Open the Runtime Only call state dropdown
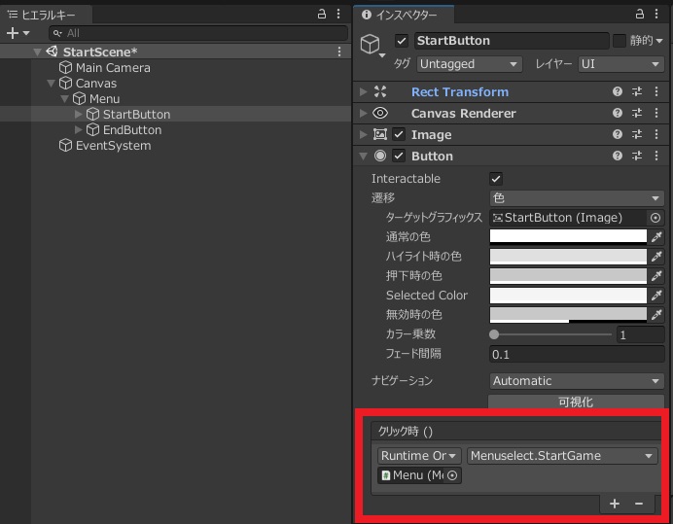Viewport: 673px width, 524px height. pyautogui.click(x=419, y=456)
